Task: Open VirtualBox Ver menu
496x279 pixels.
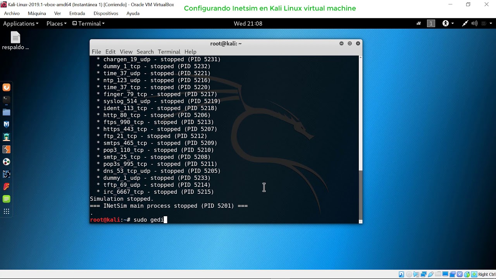Action: click(57, 13)
